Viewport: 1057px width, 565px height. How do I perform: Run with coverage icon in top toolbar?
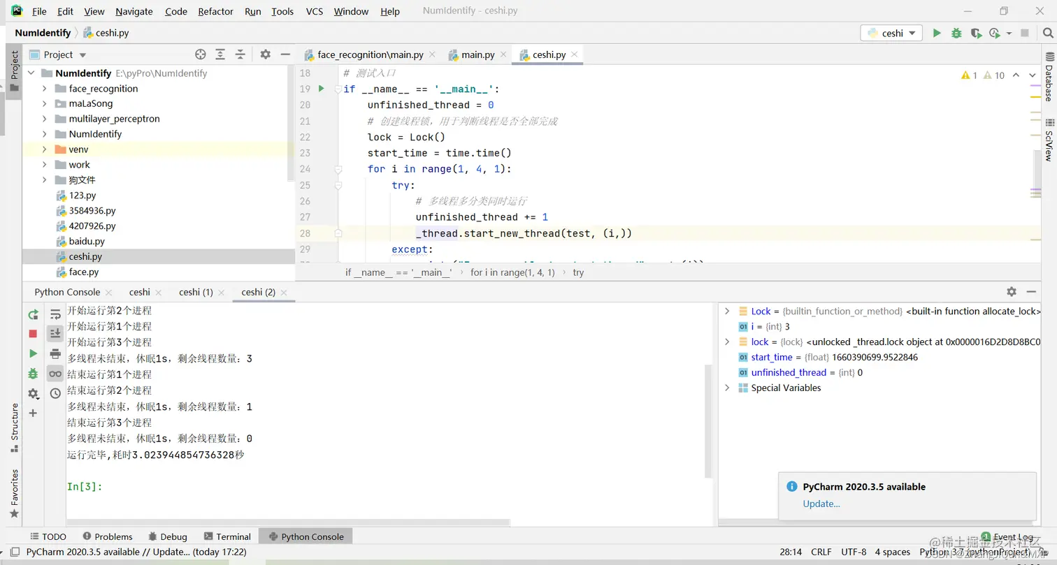976,33
